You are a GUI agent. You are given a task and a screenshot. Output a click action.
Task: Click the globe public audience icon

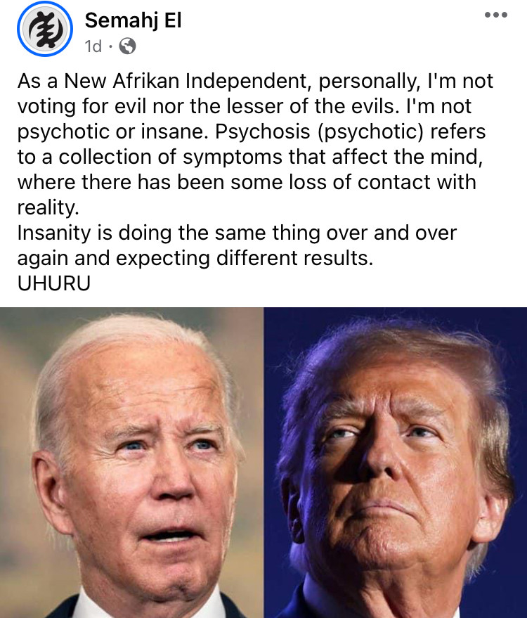[x=128, y=46]
